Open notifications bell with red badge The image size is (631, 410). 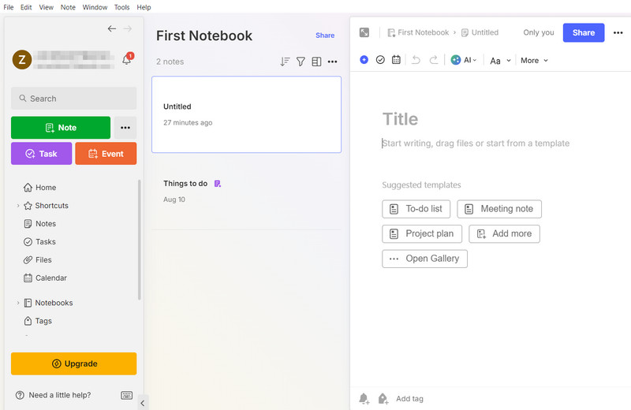point(127,60)
